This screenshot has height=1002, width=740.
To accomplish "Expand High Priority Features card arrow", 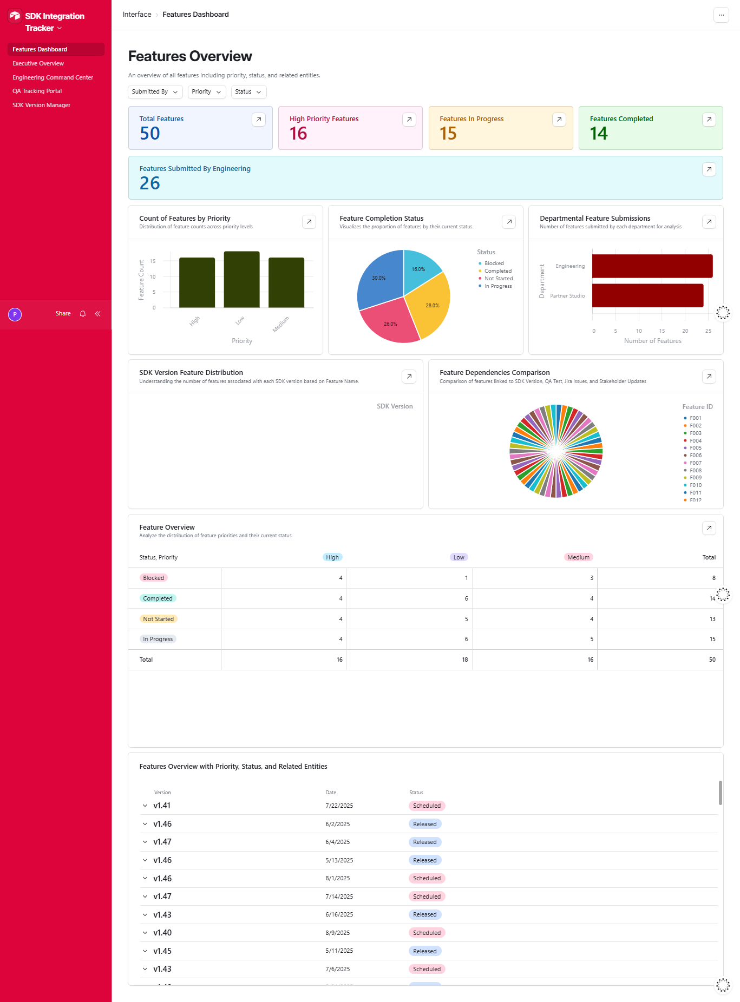I will point(409,120).
